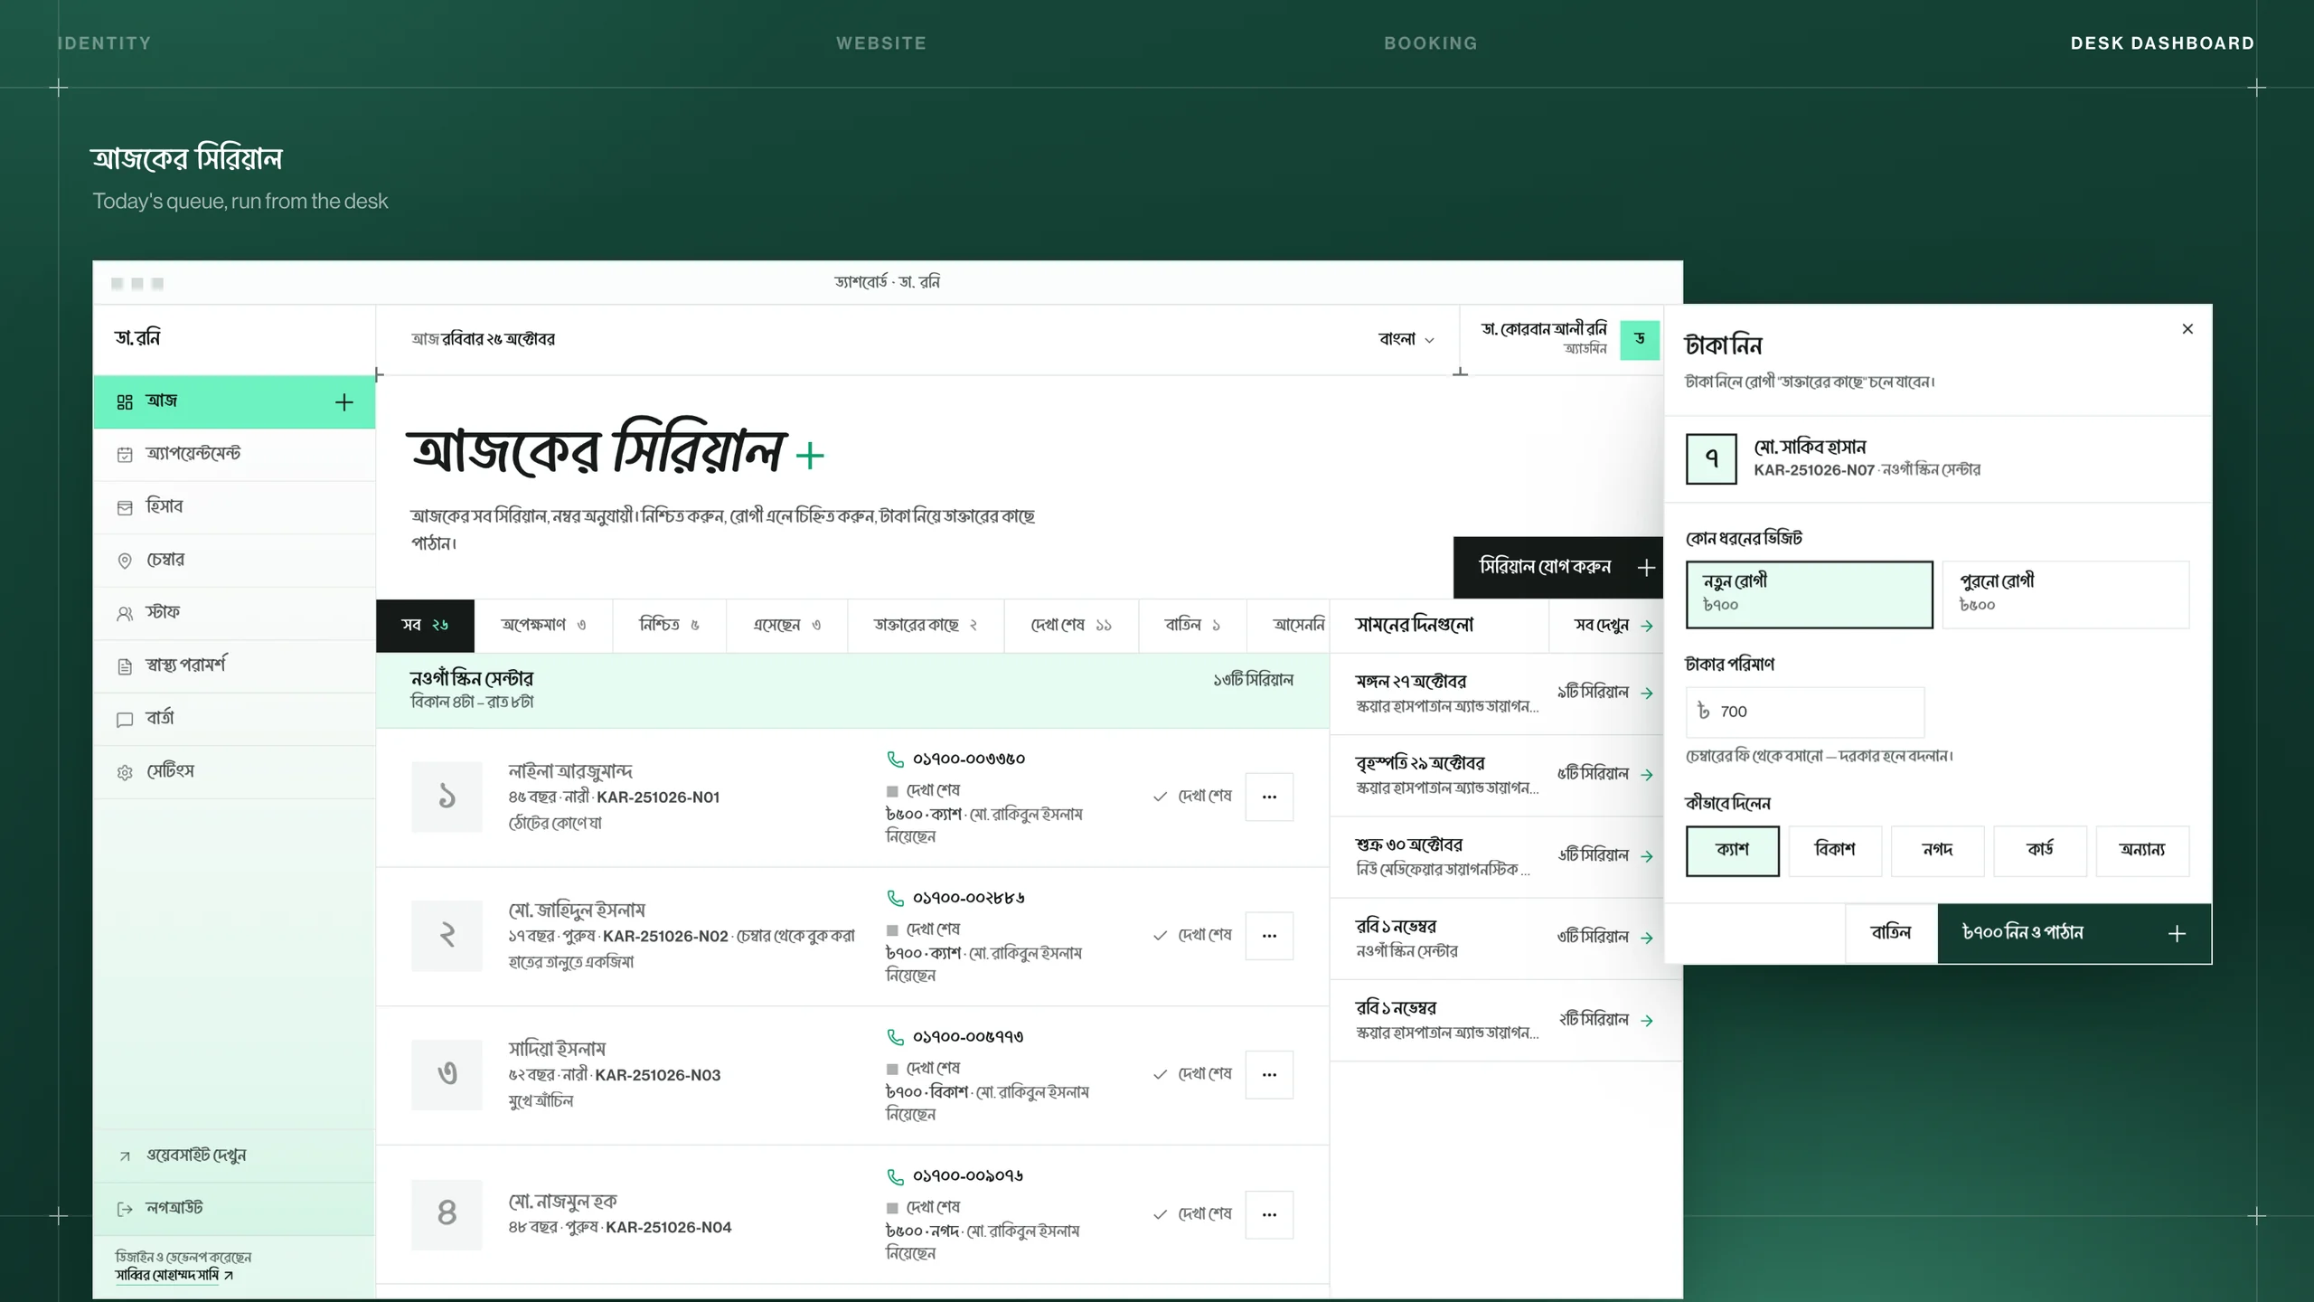The width and height of the screenshot is (2314, 1302).
Task: Click ৳৭০০ নিন ও পাঠান button
Action: tap(2074, 933)
